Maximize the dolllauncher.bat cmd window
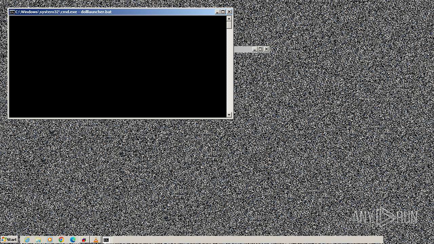Viewport: 434px width, 244px height. pyautogui.click(x=223, y=12)
